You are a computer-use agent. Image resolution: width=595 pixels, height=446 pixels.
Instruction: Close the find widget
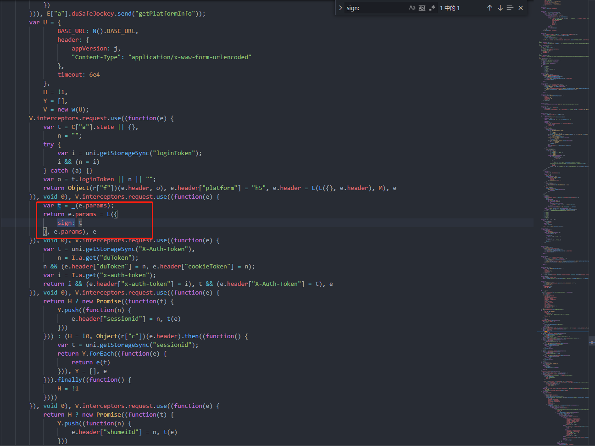click(x=521, y=8)
